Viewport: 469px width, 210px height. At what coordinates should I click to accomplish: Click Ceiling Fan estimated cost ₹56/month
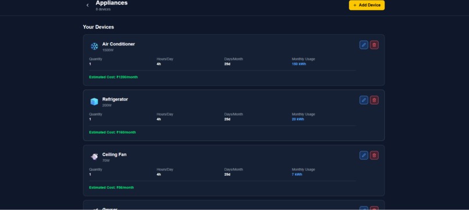(112, 187)
